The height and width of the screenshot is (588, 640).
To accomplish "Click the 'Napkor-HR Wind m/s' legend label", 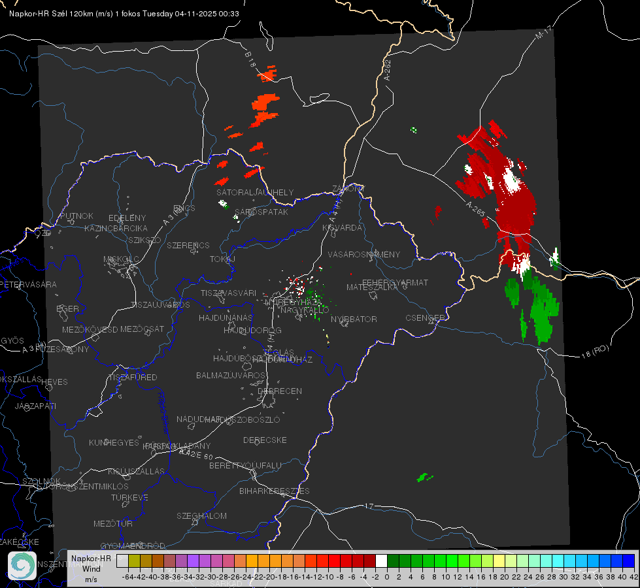I will click(91, 568).
